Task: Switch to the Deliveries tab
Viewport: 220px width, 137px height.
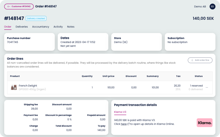Action: click(x=22, y=27)
